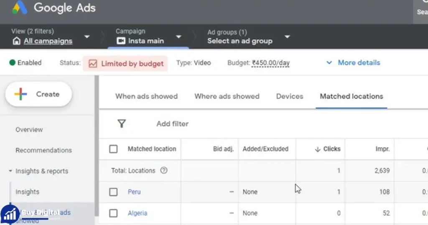Click the ₹450.00/day budget value
The width and height of the screenshot is (428, 225).
[x=270, y=63]
